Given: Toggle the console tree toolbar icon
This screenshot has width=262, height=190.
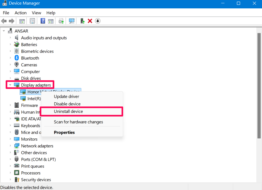Looking at the screenshot, I should click(22, 21).
